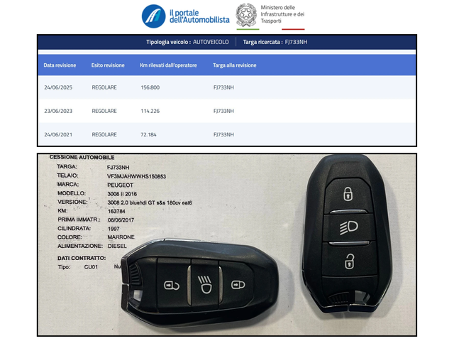
Task: Click plate FJ733NH in the 23/06/2023 row
Action: 223,111
